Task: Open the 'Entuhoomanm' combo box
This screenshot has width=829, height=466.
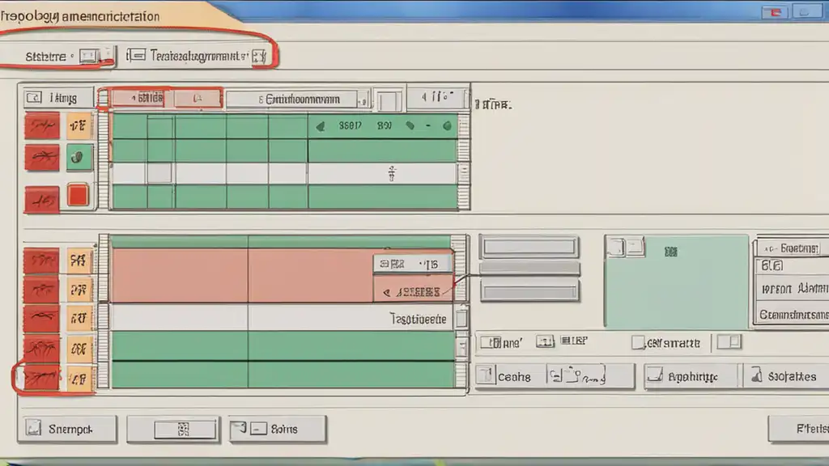Action: [297, 100]
